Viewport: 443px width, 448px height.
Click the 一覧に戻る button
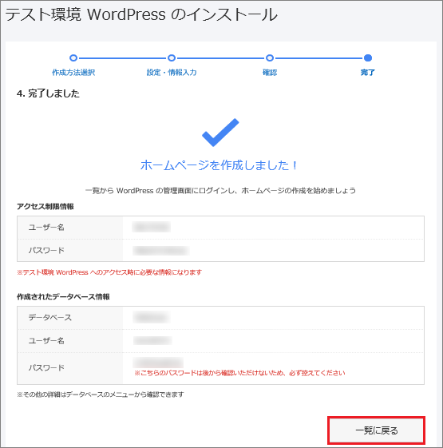point(376,430)
